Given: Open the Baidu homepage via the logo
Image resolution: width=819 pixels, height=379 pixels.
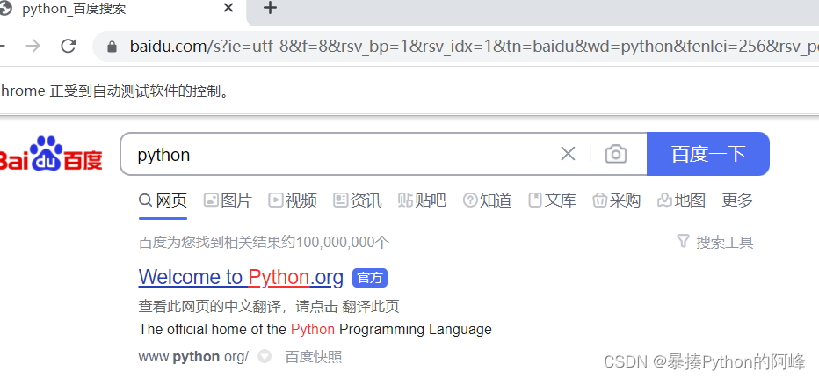Looking at the screenshot, I should click(51, 154).
